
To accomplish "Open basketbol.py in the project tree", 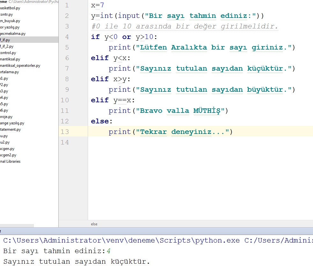I will coord(10,8).
